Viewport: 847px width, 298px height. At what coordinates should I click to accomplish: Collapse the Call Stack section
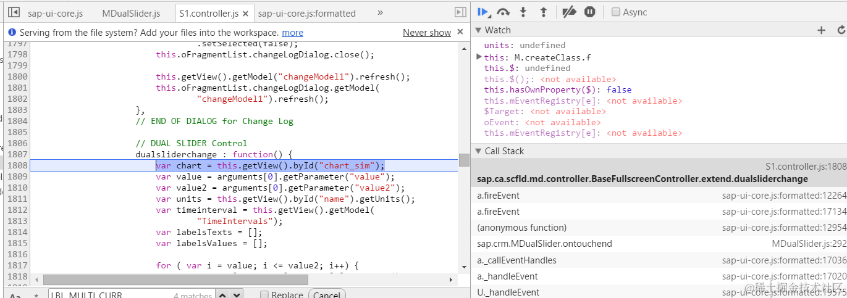(x=477, y=151)
